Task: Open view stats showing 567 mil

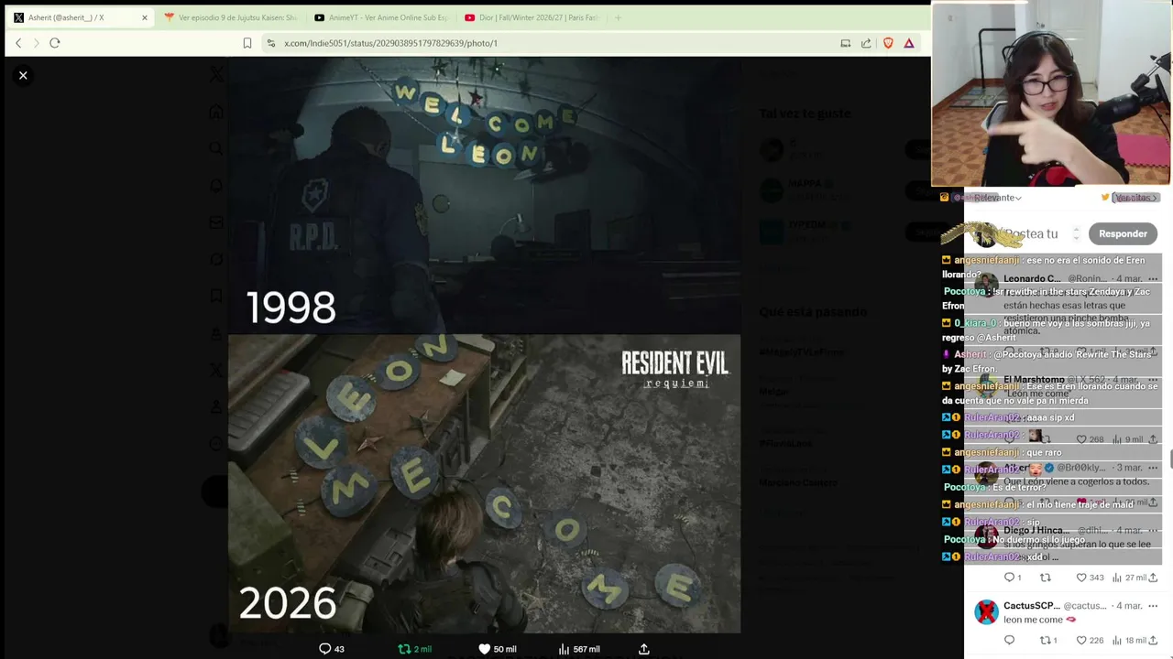Action: pos(578,649)
